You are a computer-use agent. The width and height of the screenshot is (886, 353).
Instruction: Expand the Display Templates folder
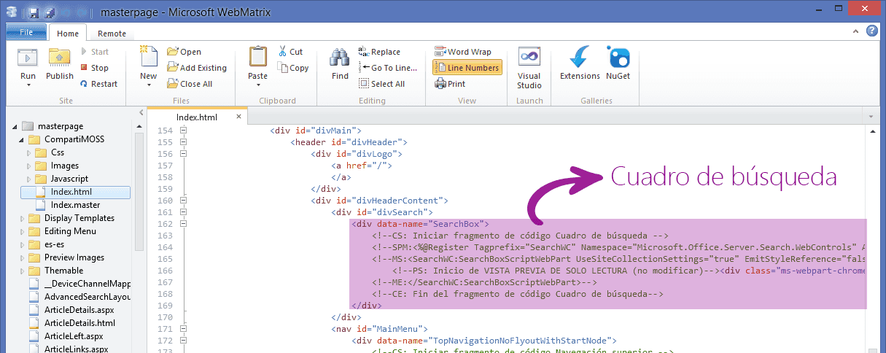point(23,218)
